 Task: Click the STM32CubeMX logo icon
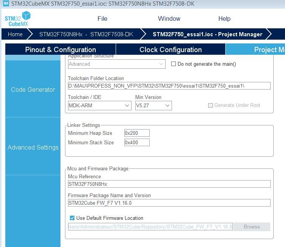click(x=18, y=19)
